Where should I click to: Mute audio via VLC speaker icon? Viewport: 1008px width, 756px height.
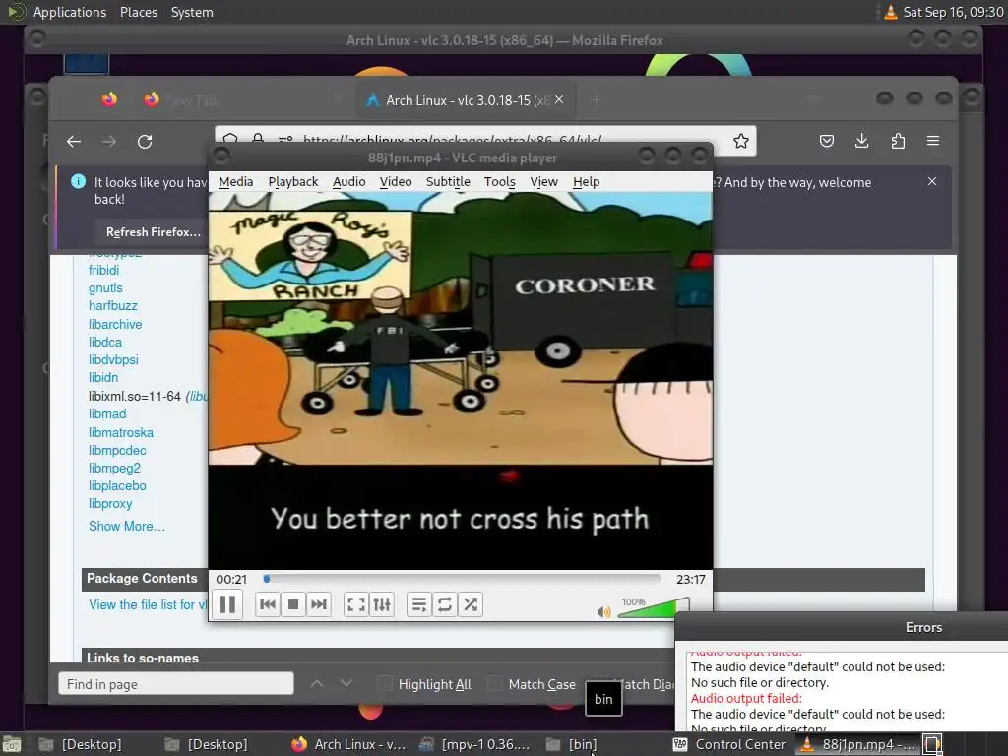[603, 612]
